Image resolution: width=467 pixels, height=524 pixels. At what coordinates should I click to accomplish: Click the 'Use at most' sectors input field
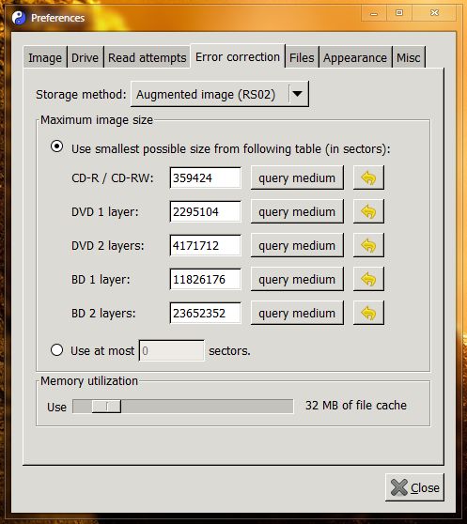[172, 350]
